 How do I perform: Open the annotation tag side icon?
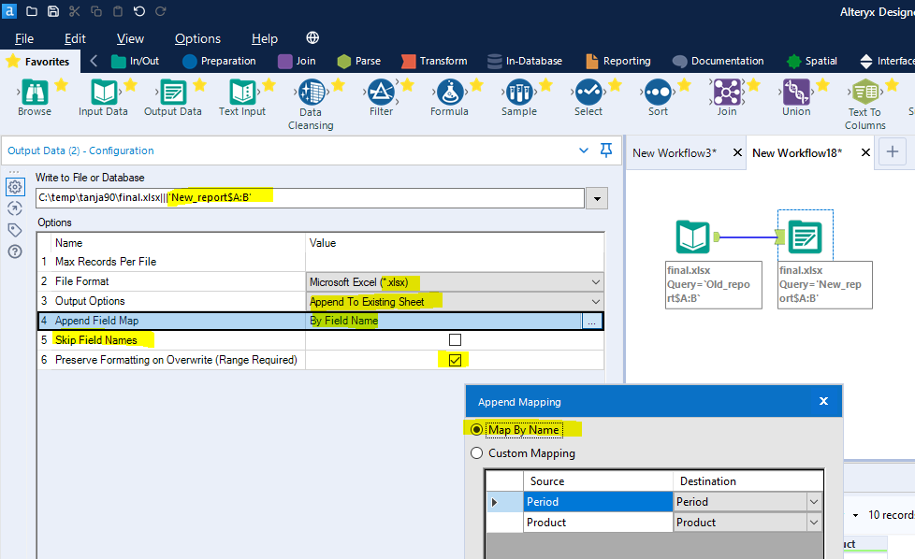(15, 230)
